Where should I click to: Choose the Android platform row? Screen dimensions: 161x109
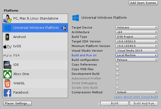click(x=35, y=37)
